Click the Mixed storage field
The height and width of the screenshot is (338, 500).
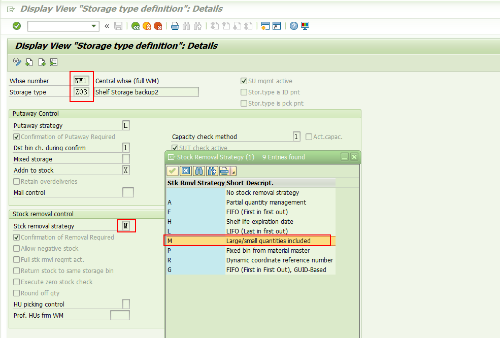(x=126, y=159)
